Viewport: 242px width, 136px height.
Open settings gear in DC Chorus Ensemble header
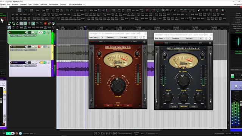coord(210,43)
